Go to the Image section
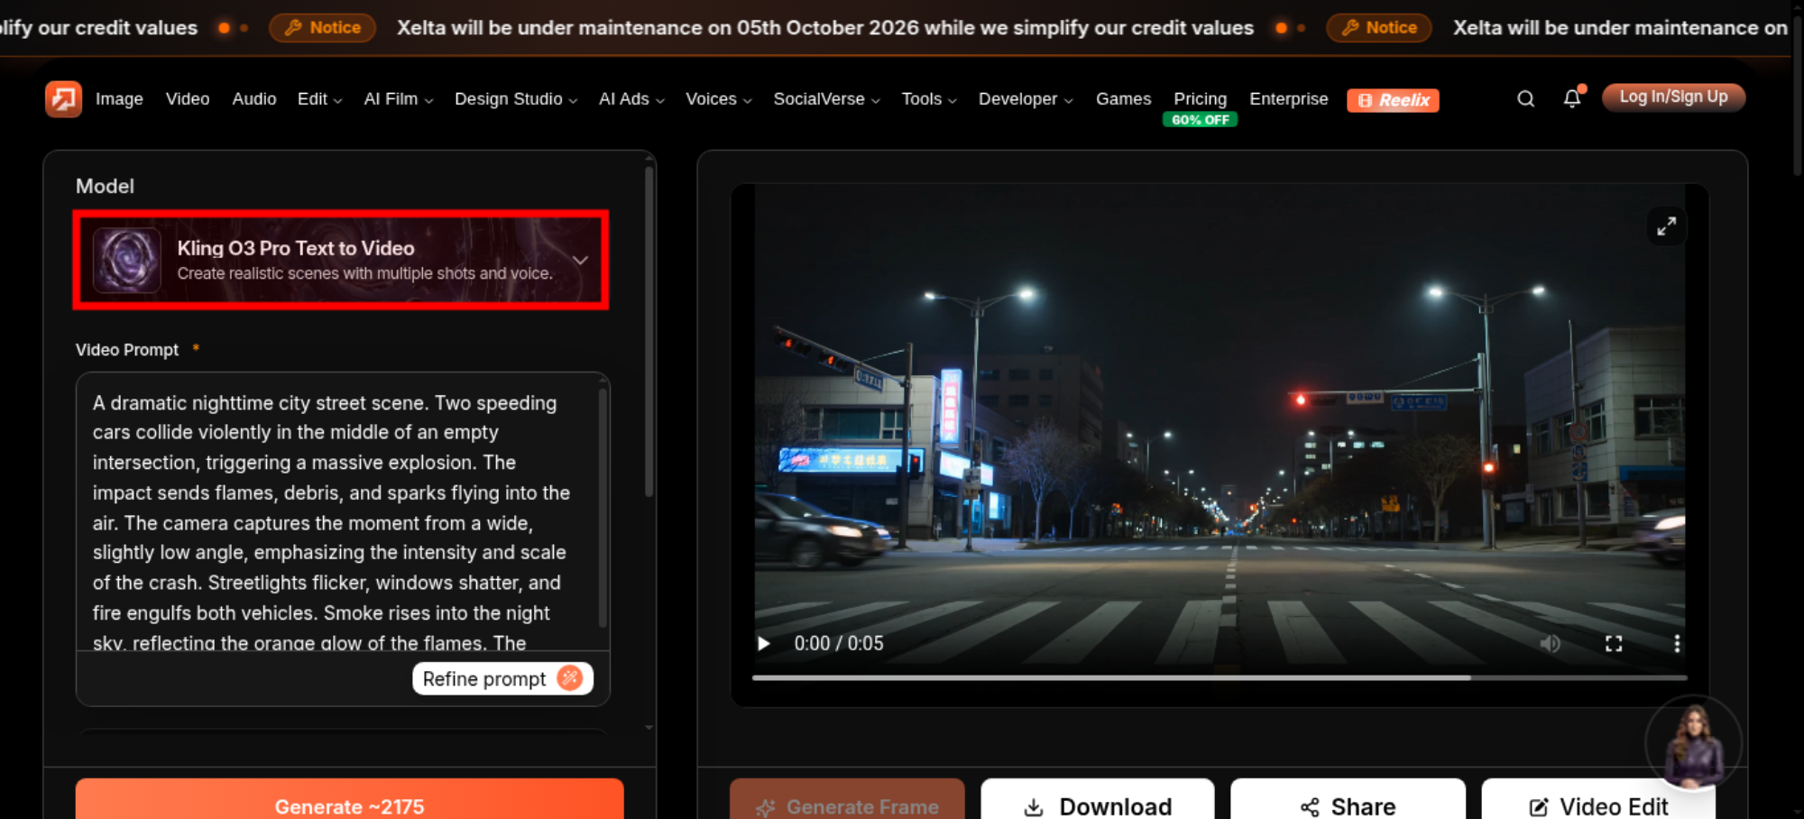 coord(119,99)
